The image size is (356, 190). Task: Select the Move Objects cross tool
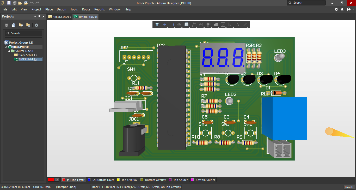tap(164, 25)
